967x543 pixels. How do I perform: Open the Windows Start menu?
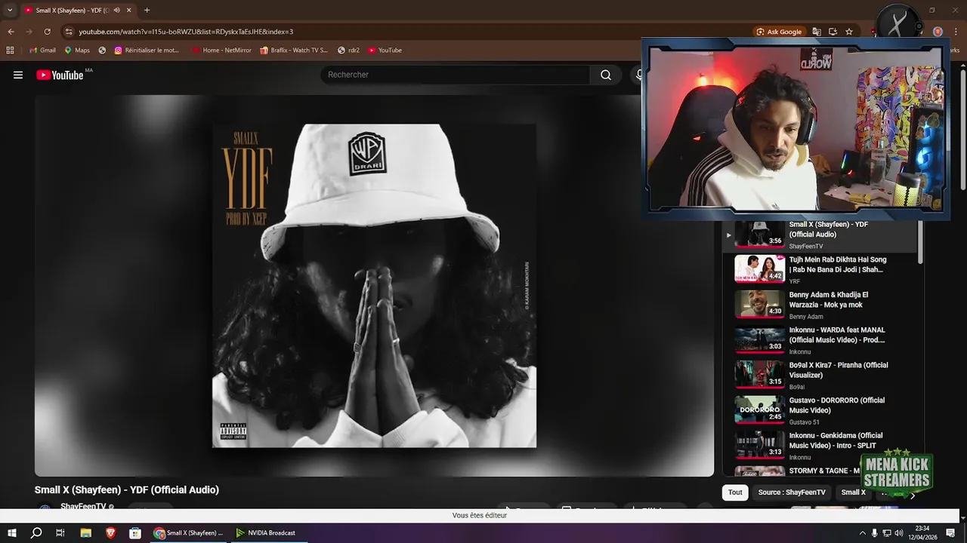(x=12, y=532)
